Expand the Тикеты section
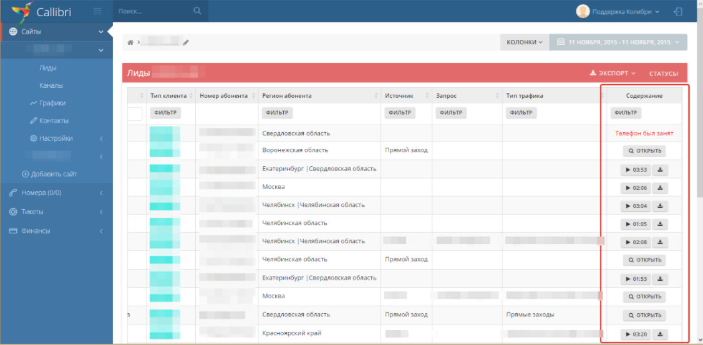Viewport: 703px width, 345px height. (57, 212)
